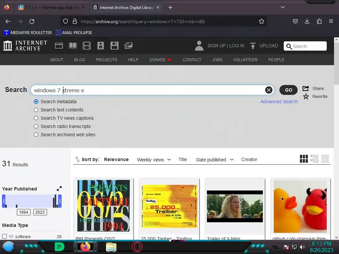Select Search TV news captions option
The width and height of the screenshot is (339, 254).
click(36, 118)
